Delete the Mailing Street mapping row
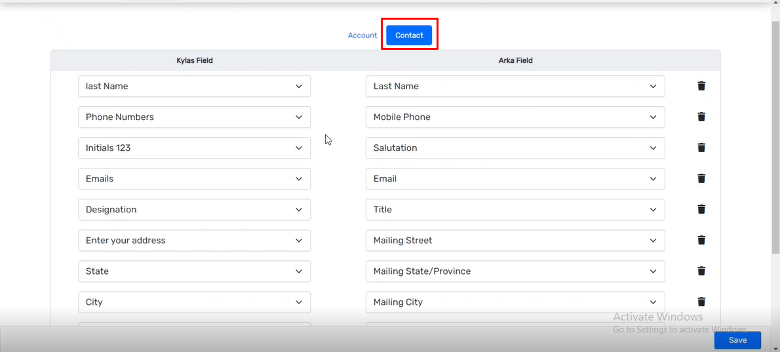 coord(701,240)
